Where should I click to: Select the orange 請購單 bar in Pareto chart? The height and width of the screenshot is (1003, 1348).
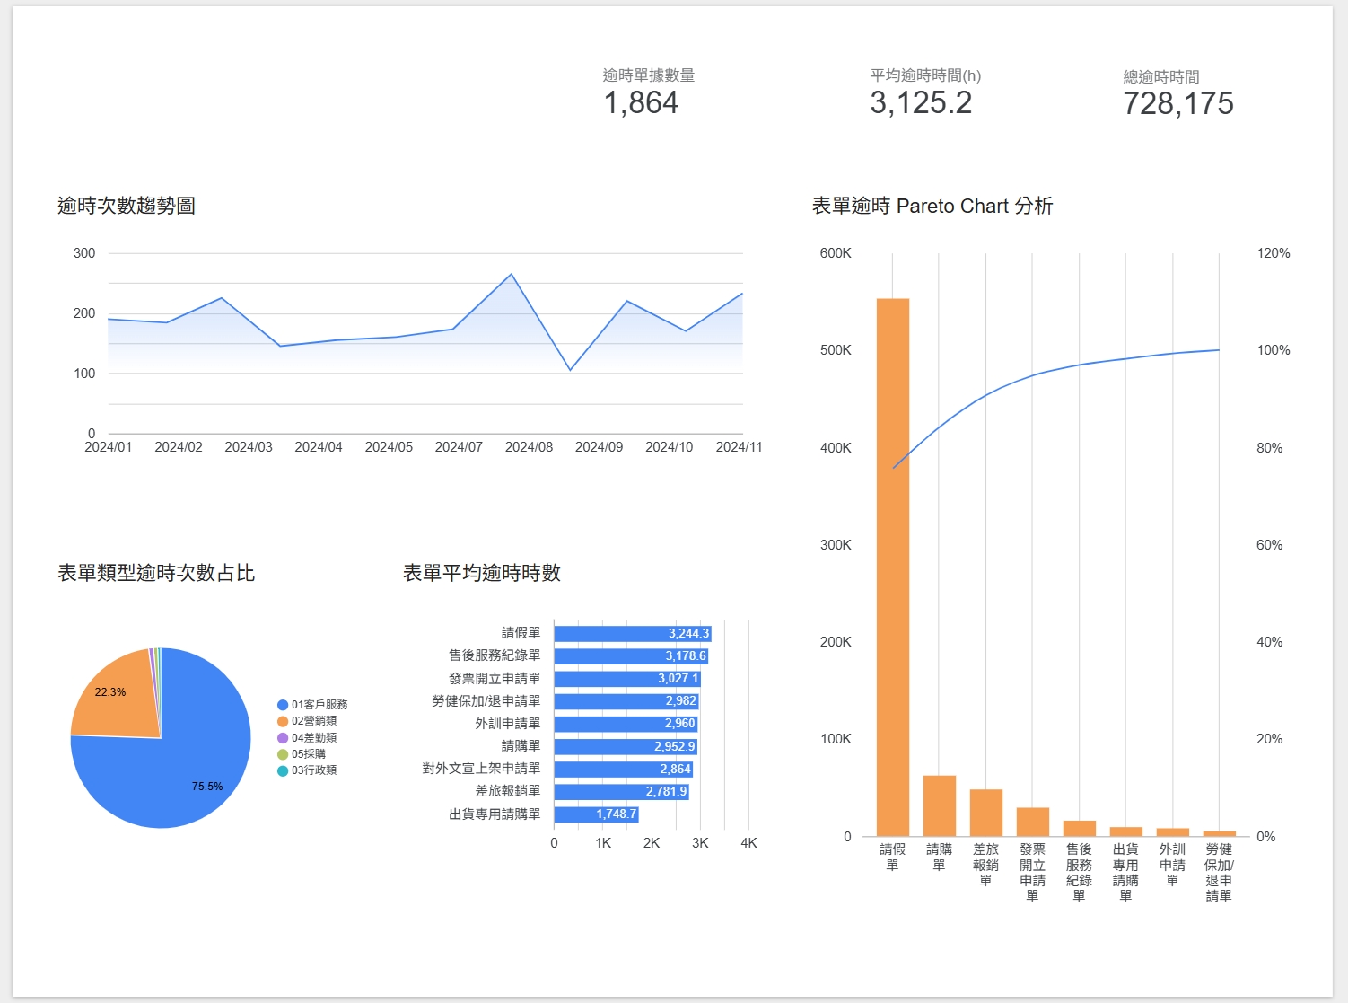pos(939,805)
